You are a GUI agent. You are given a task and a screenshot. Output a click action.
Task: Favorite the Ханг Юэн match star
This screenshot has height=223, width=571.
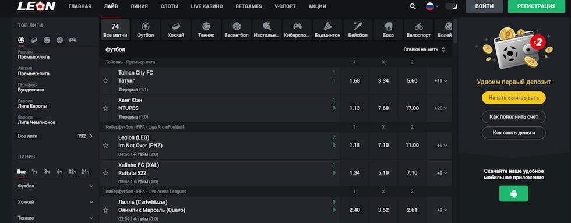tap(105, 108)
